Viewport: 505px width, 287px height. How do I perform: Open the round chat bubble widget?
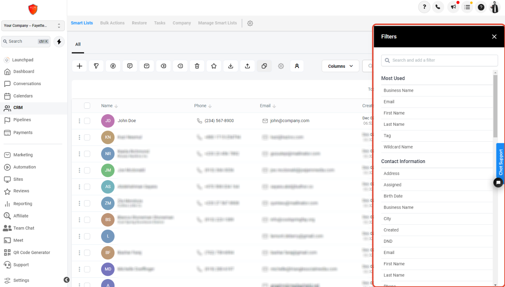pos(498,182)
